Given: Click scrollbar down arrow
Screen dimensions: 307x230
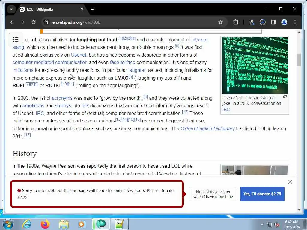Looking at the screenshot, I should click(299, 210).
